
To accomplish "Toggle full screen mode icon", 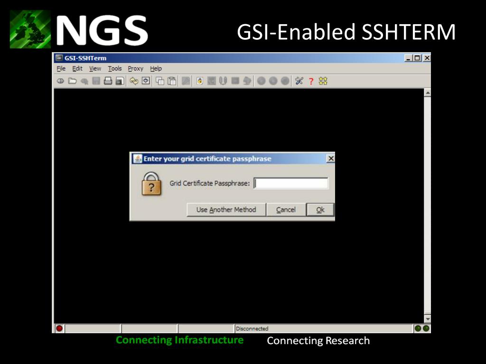I will coord(146,81).
